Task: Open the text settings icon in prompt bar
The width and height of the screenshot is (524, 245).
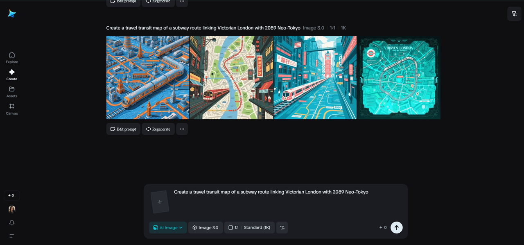Action: pyautogui.click(x=282, y=227)
